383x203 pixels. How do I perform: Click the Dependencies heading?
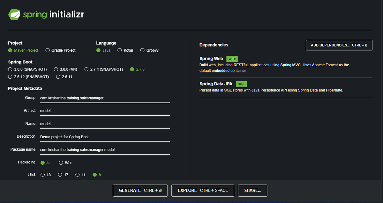(x=214, y=45)
